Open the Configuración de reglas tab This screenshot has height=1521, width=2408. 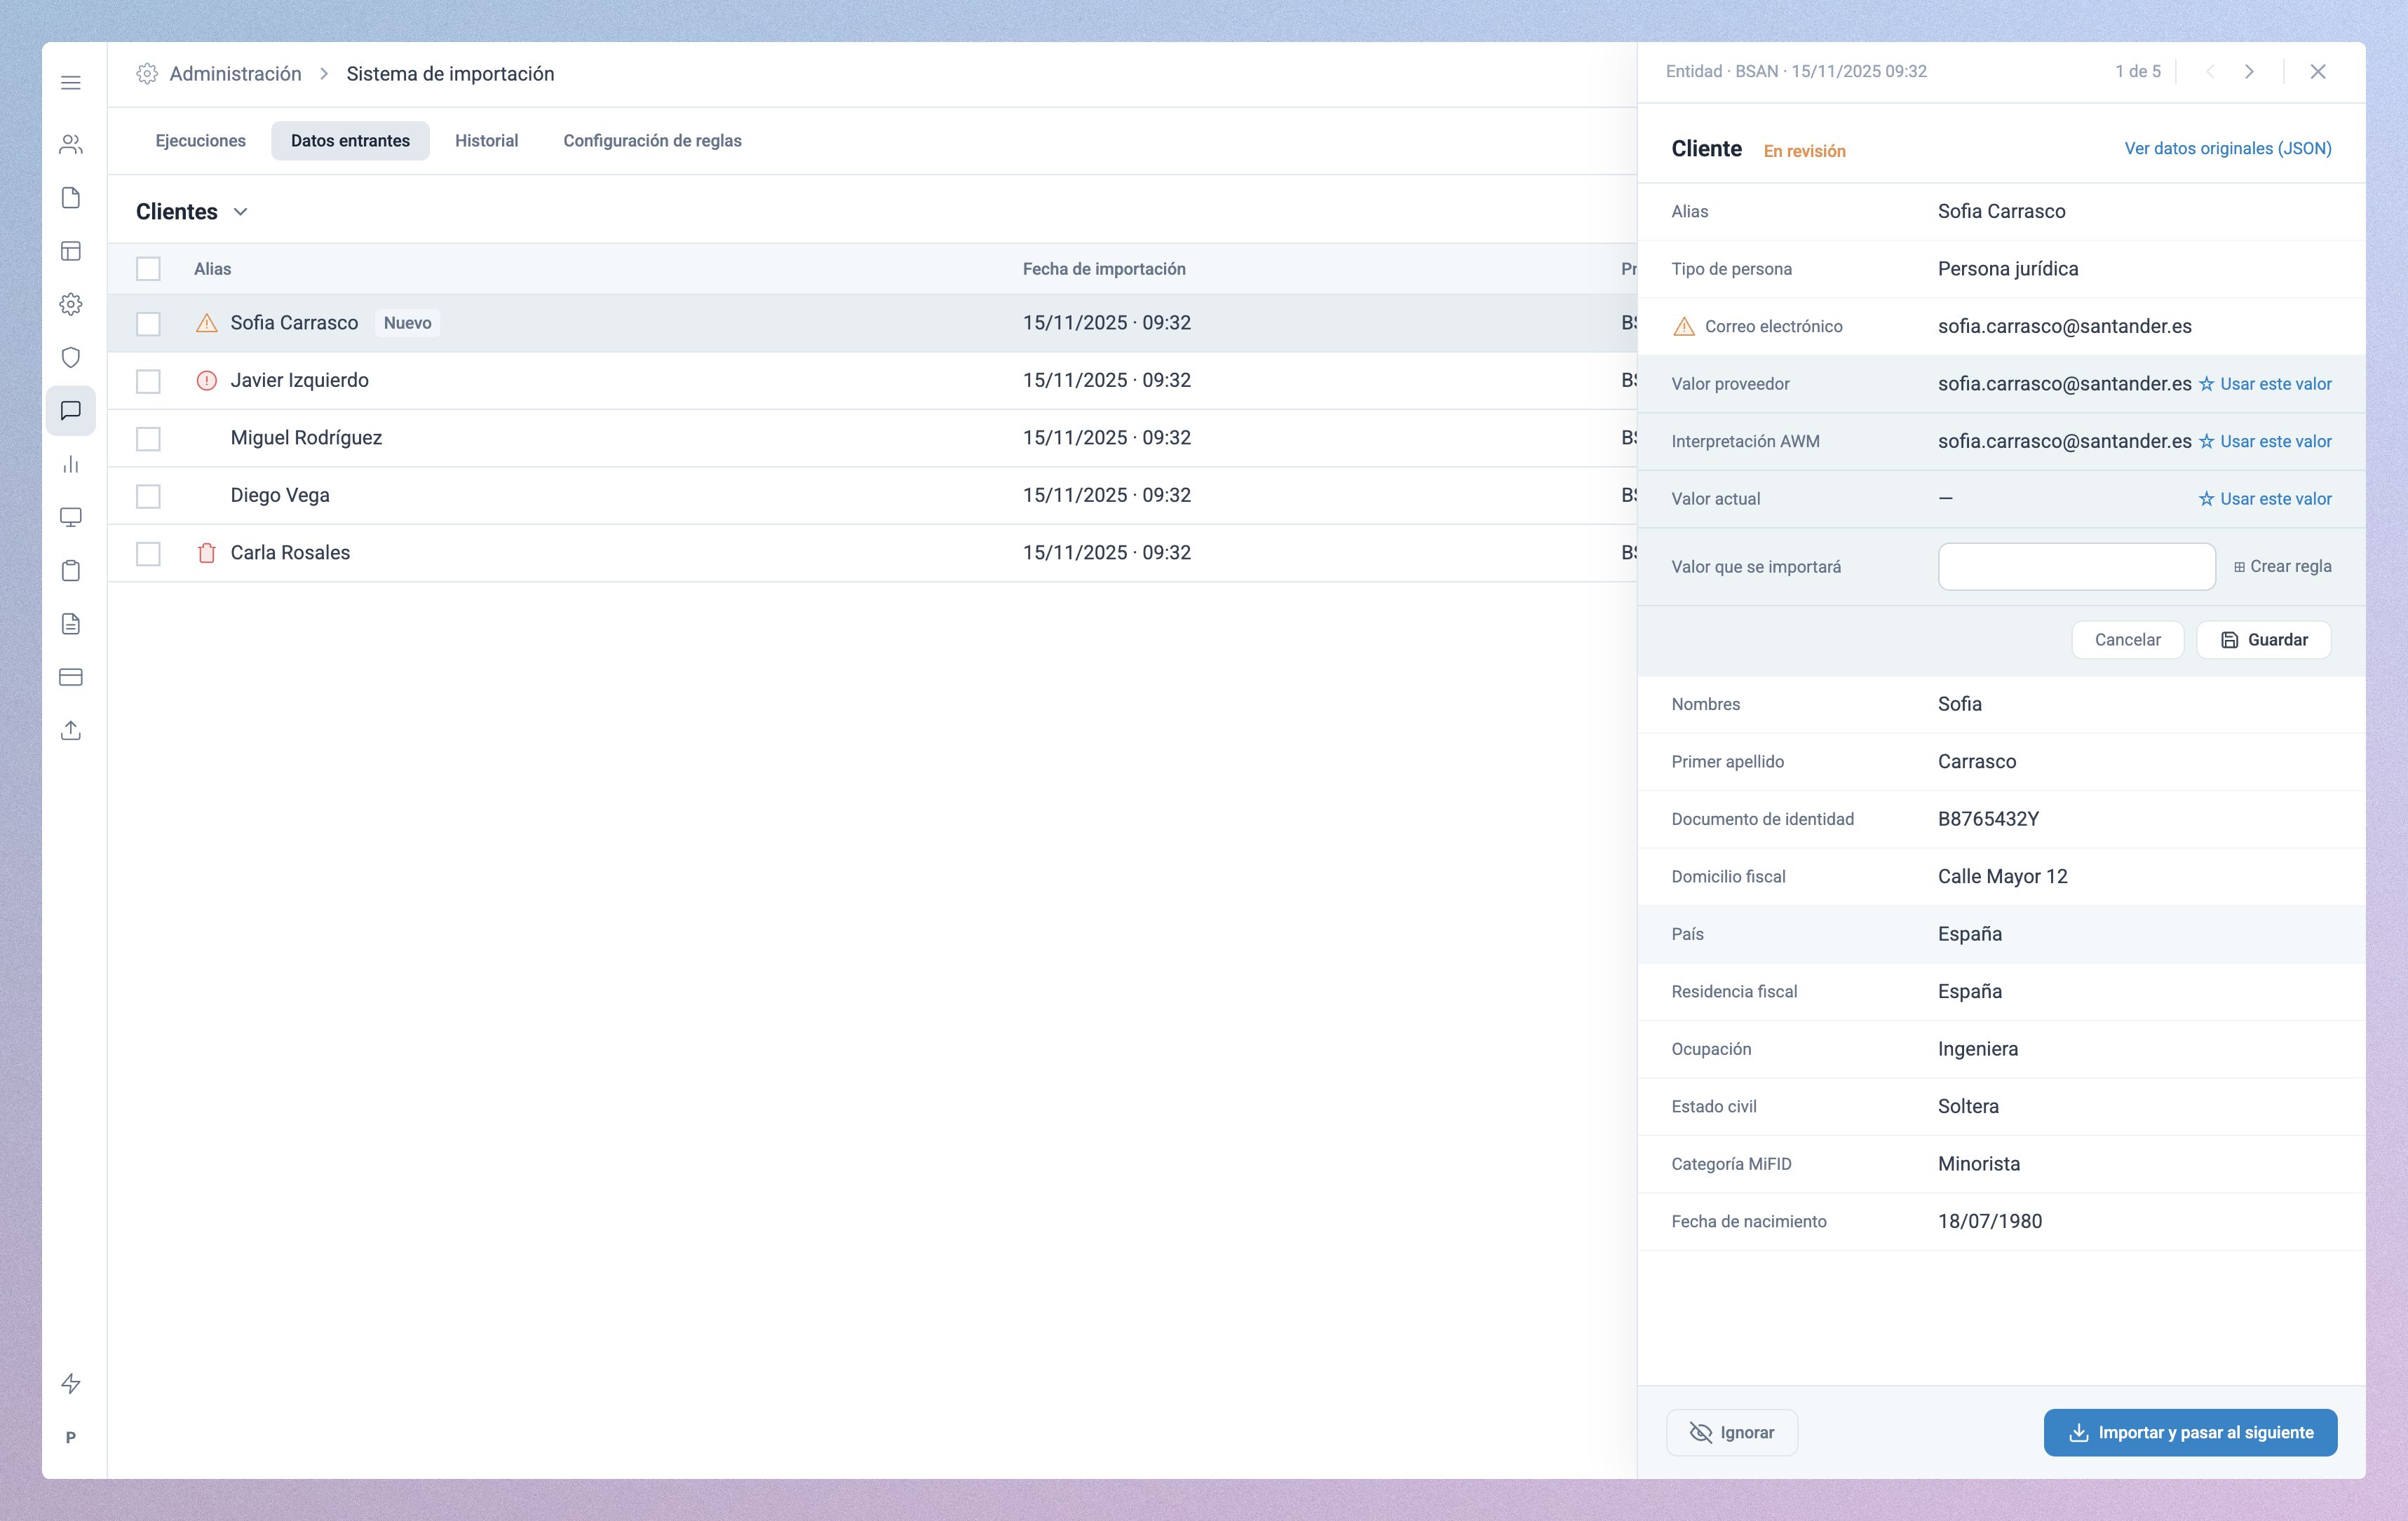click(x=652, y=141)
